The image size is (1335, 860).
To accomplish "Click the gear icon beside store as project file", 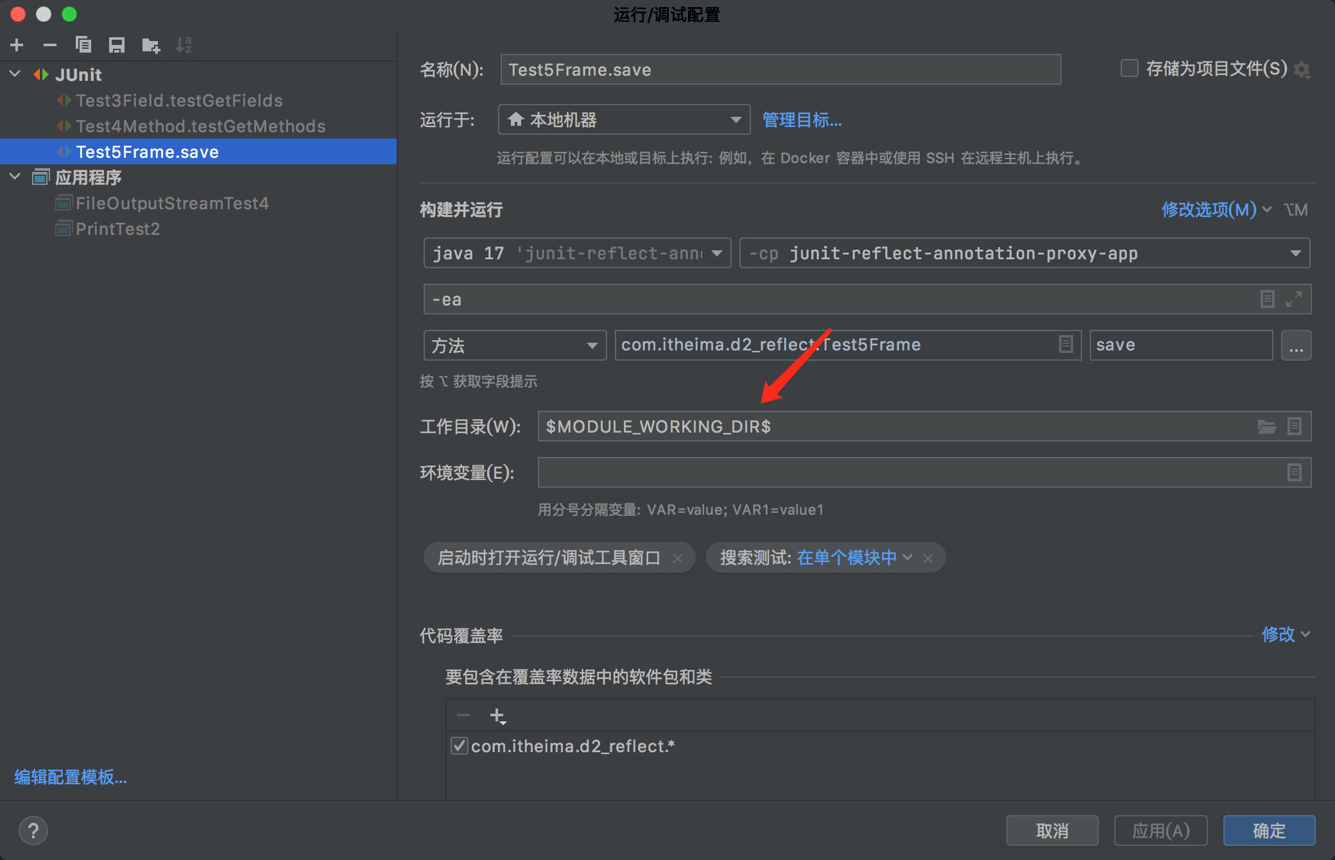I will click(x=1302, y=69).
